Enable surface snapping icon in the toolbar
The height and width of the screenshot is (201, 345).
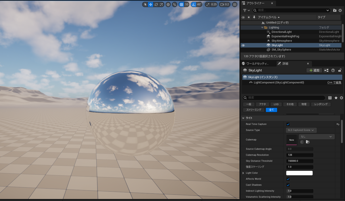[x=175, y=4]
